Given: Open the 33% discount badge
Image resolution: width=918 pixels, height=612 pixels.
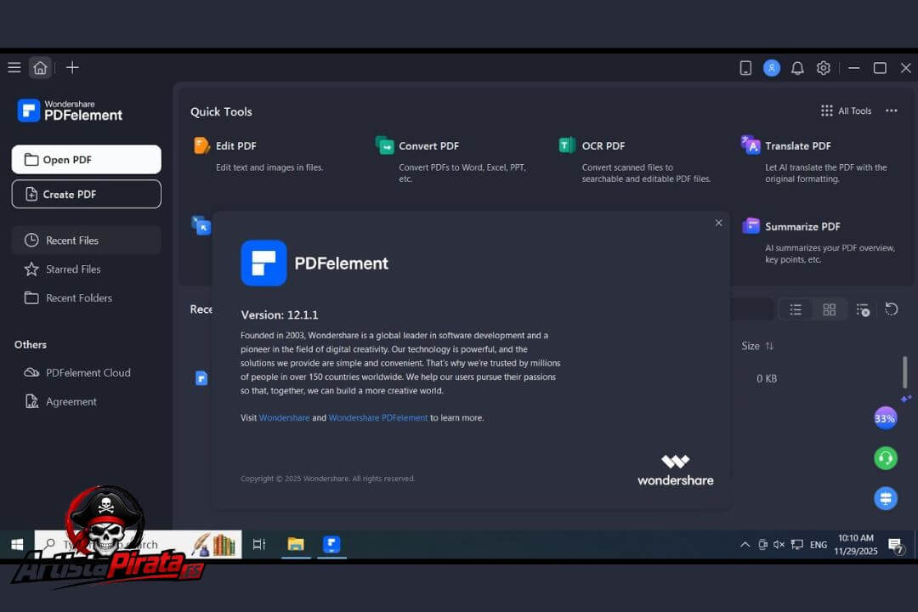Looking at the screenshot, I should [885, 418].
